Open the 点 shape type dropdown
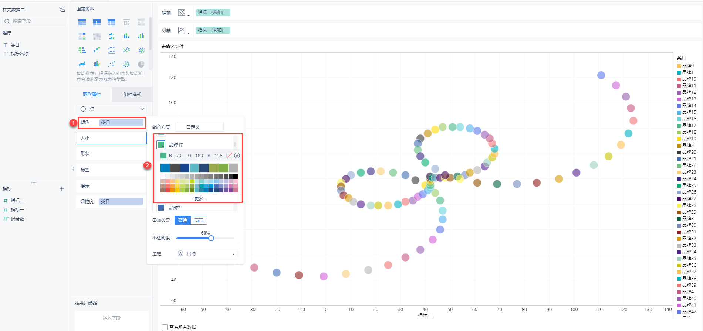703x331 pixels. coord(112,109)
